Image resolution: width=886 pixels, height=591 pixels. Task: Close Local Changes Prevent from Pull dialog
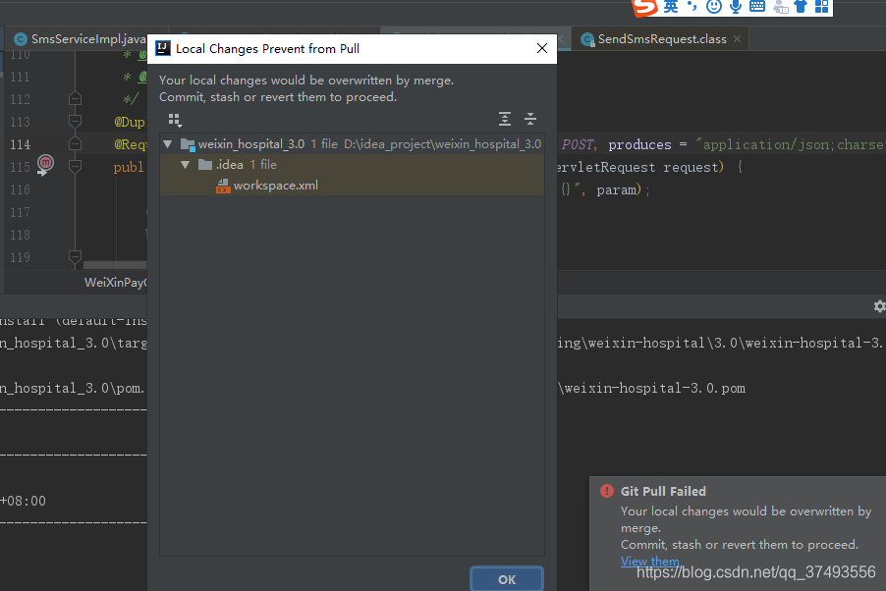(x=542, y=48)
